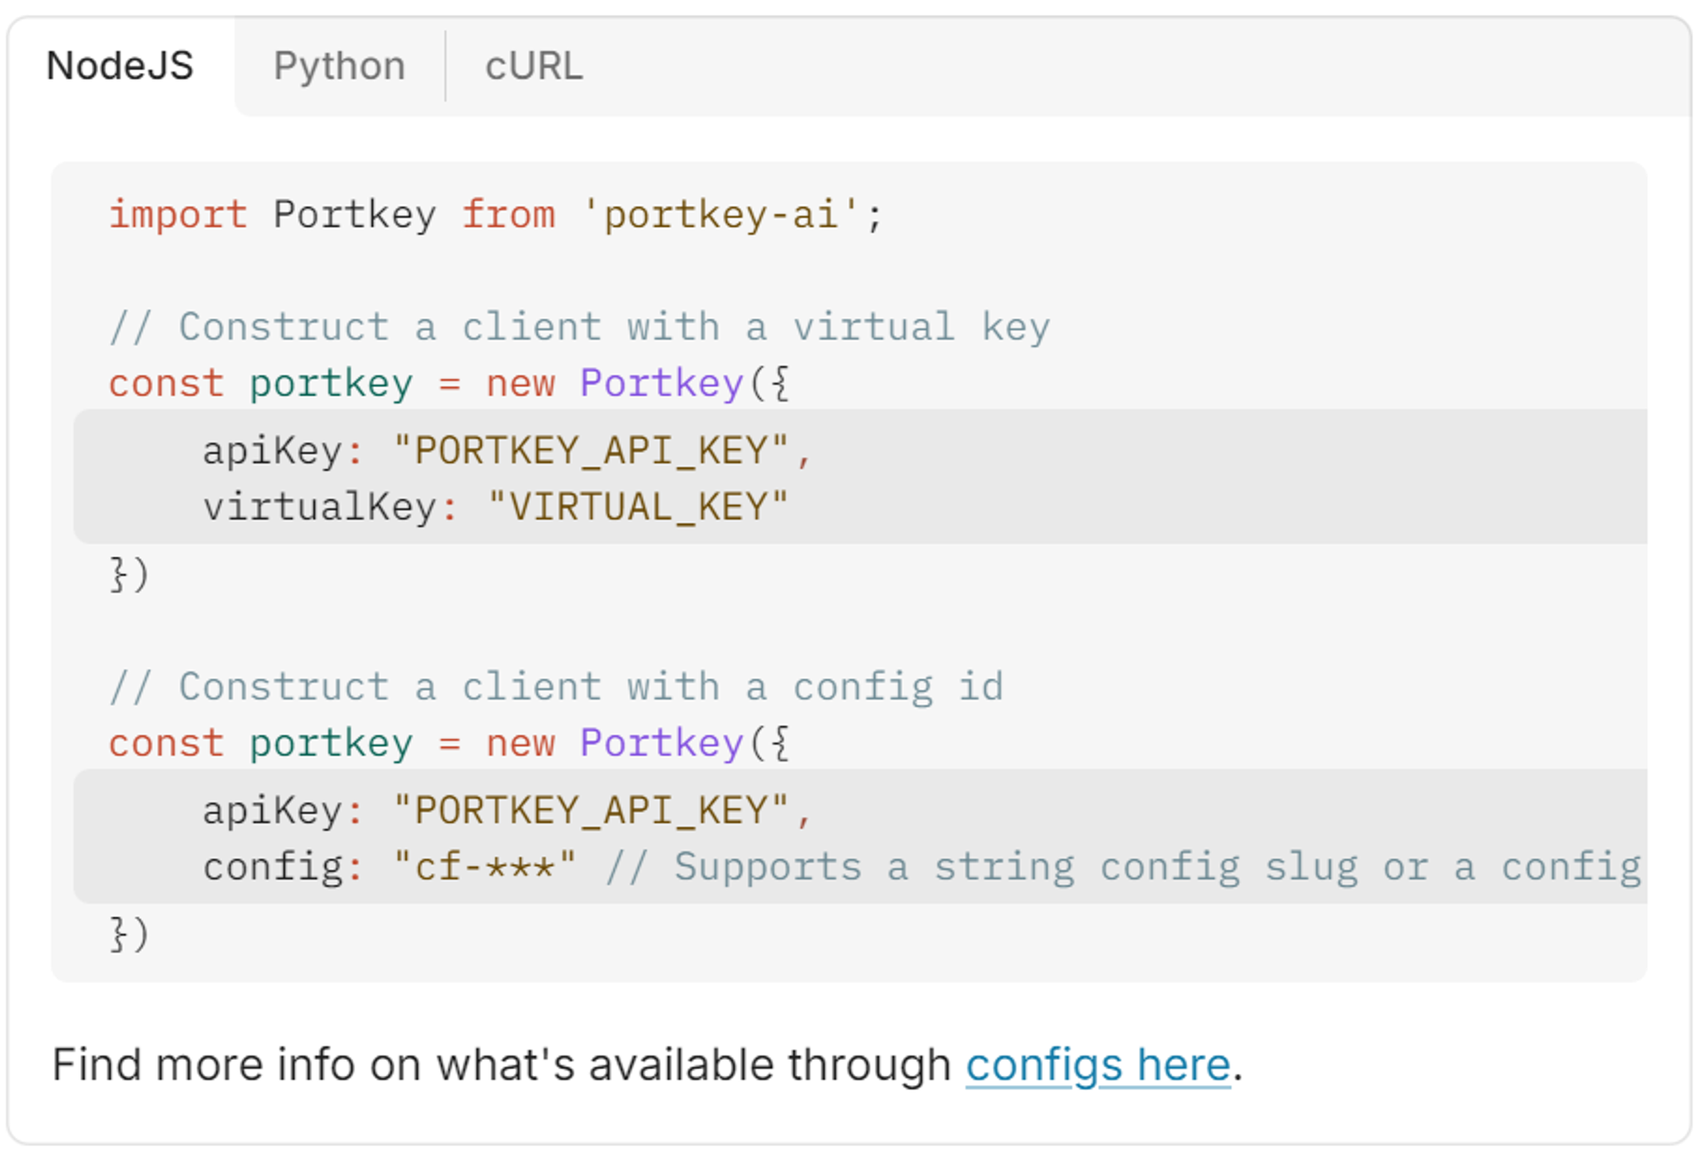The image size is (1694, 1153).
Task: Click the second "PORTKEY_API_KEY" string
Action: click(x=591, y=811)
